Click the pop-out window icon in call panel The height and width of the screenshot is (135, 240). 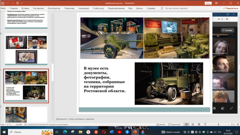pos(223,108)
